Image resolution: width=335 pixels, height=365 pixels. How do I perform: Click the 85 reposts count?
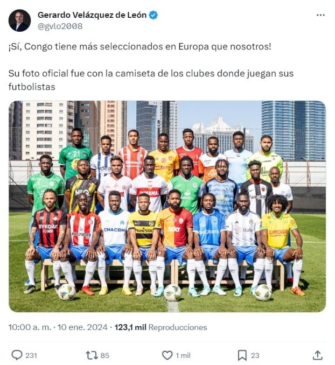[x=105, y=355]
